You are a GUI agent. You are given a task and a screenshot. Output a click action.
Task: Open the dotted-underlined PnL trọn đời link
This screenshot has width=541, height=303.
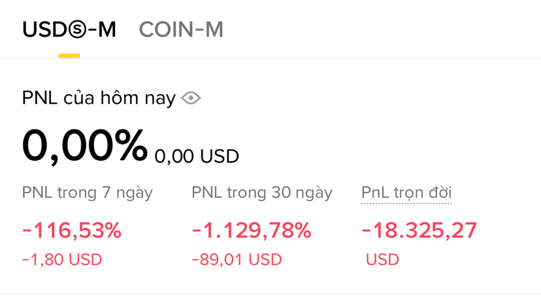pyautogui.click(x=406, y=193)
